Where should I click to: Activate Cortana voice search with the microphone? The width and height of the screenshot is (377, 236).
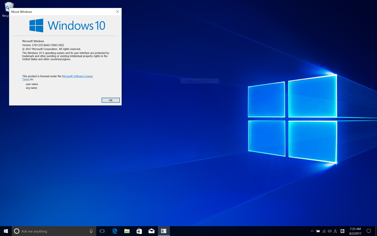pyautogui.click(x=91, y=231)
